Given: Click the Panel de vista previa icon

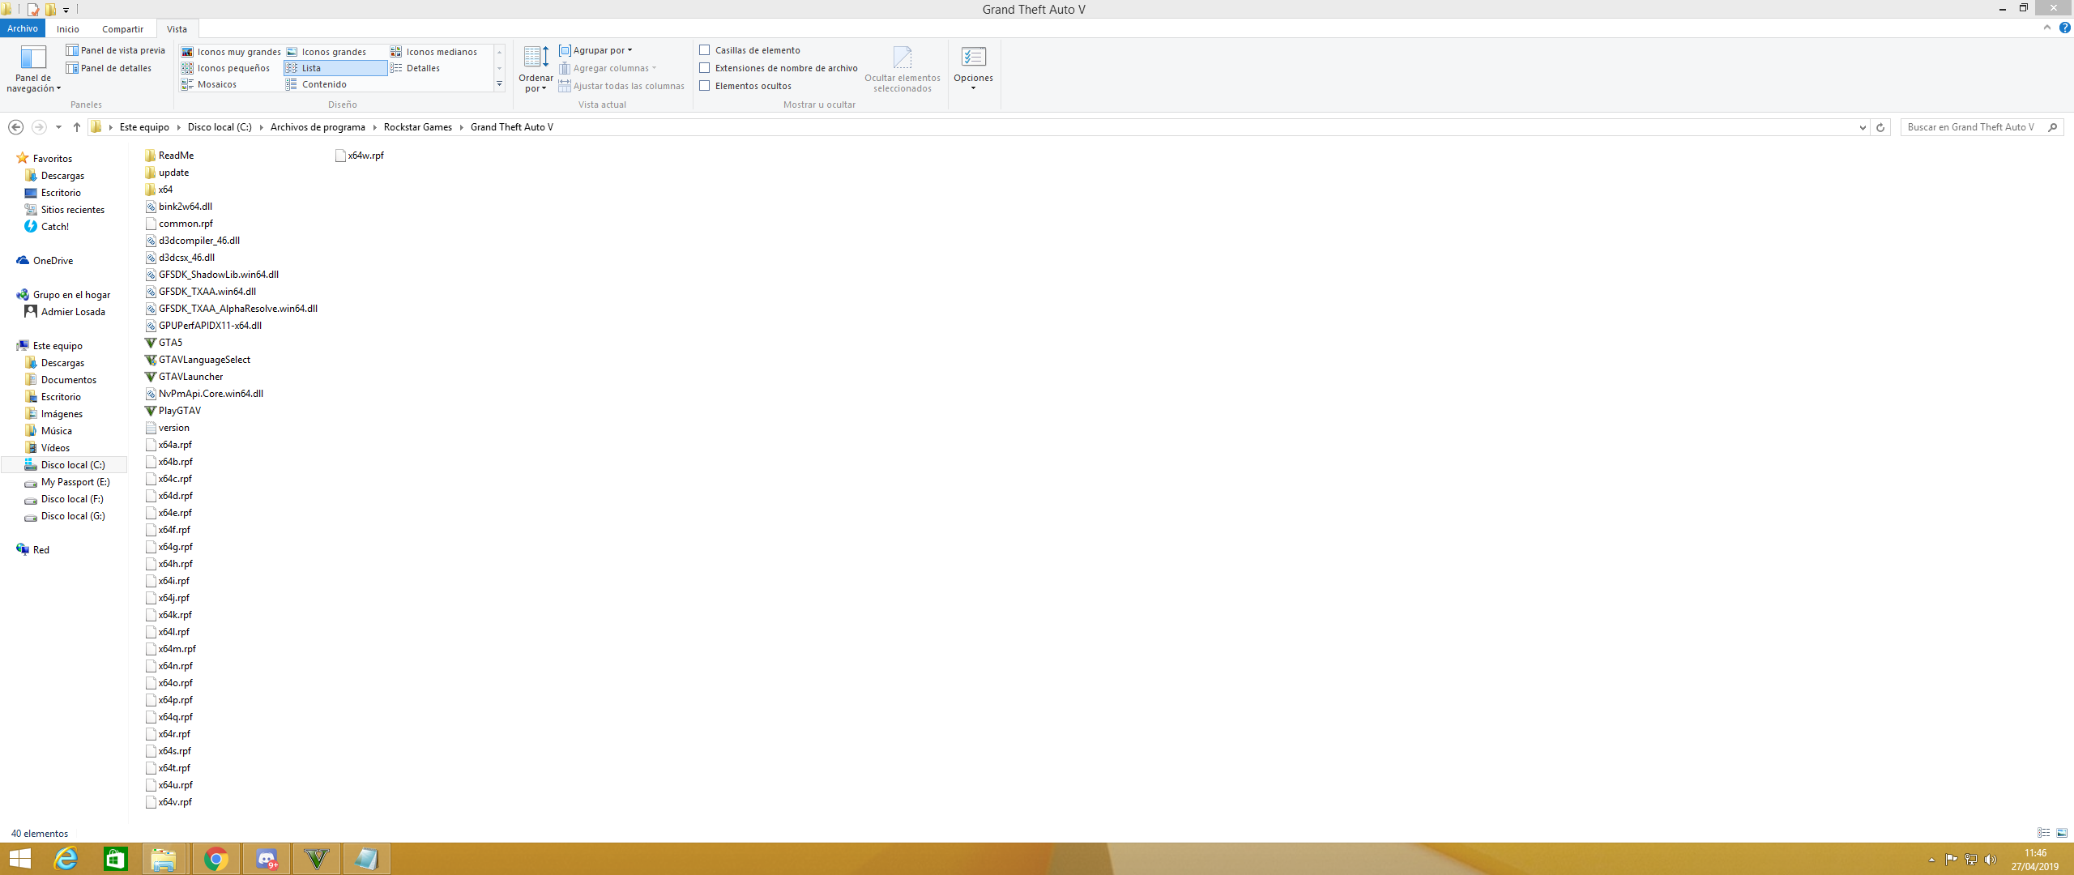Looking at the screenshot, I should coord(72,50).
